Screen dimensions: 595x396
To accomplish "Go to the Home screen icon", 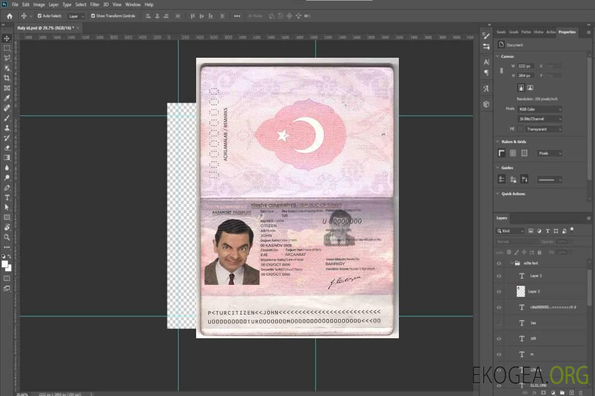I will click(9, 16).
